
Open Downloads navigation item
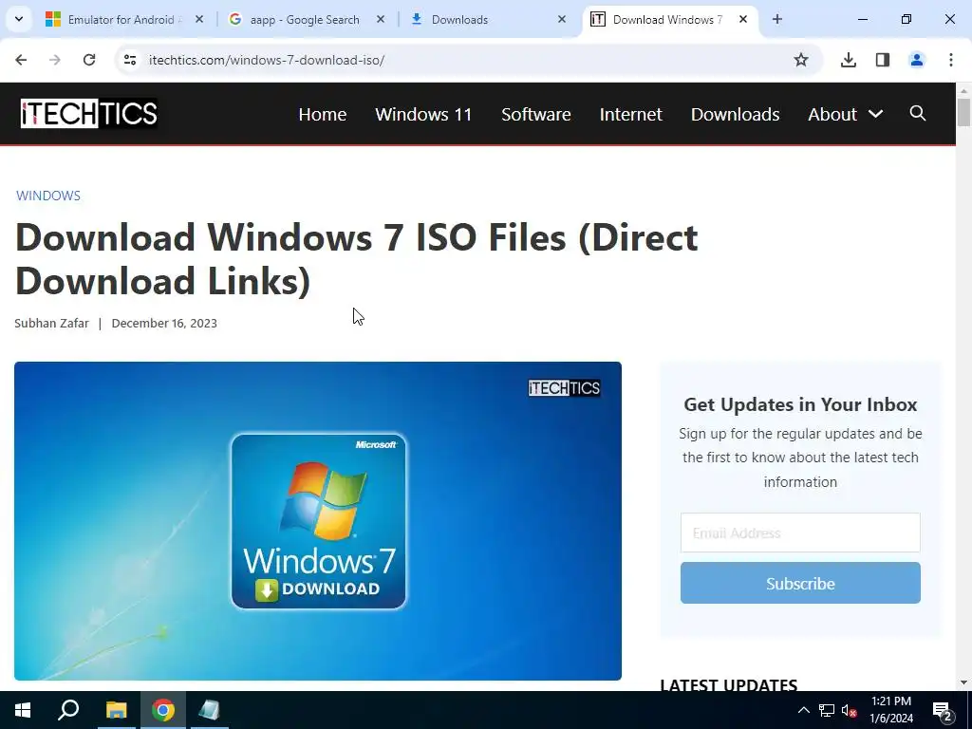click(x=736, y=114)
